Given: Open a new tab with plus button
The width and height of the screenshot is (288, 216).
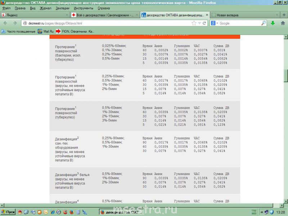Looking at the screenshot, I should point(277,15).
